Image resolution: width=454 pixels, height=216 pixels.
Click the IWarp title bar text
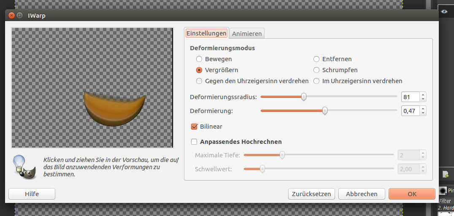(x=36, y=15)
